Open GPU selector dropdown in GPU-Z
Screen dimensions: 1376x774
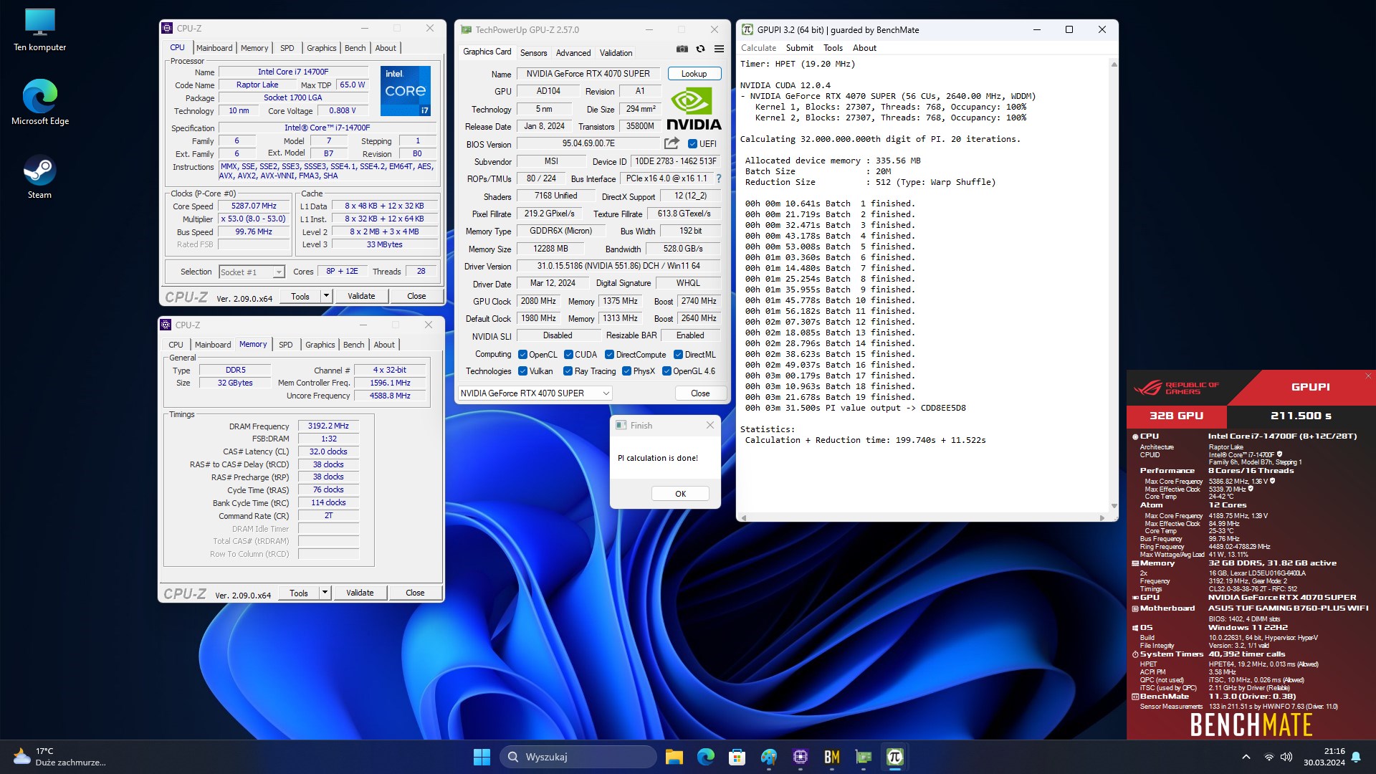tap(535, 393)
